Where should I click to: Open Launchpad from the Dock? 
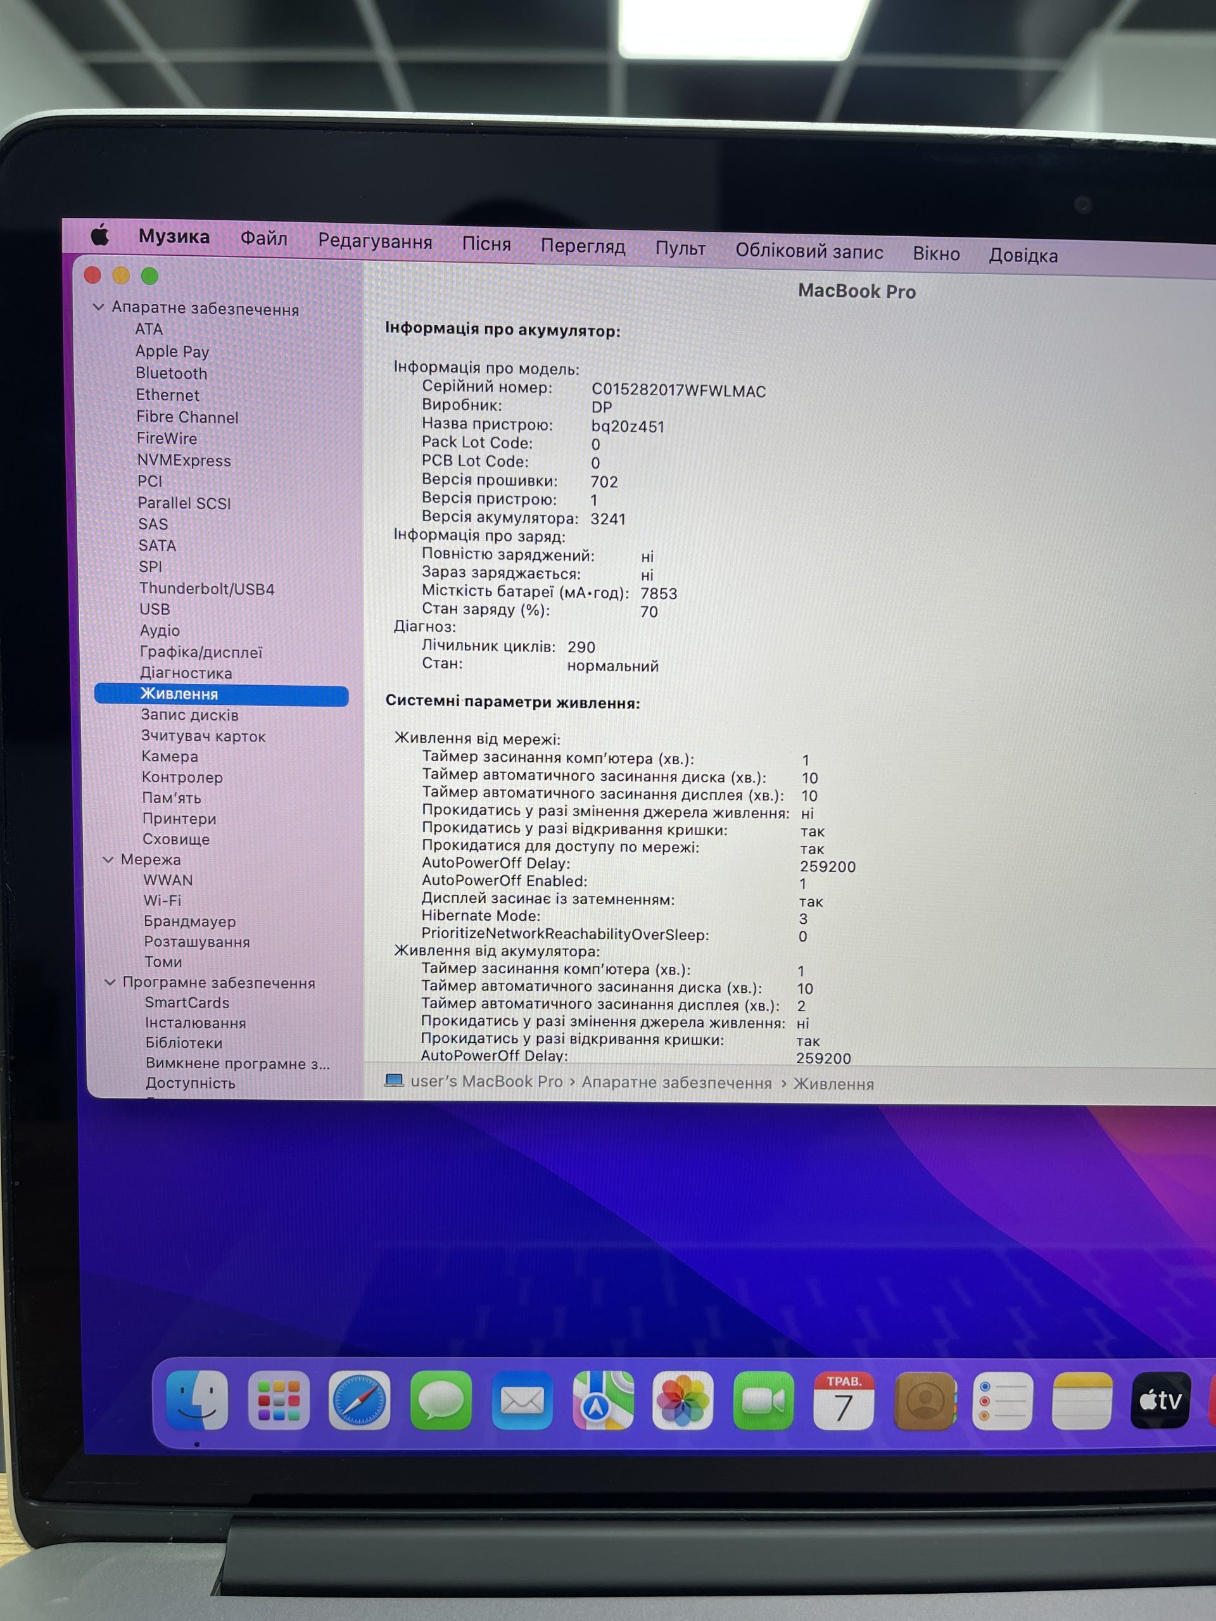pyautogui.click(x=279, y=1401)
